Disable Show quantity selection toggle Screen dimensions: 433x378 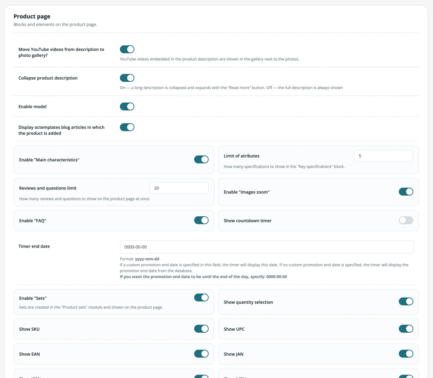pyautogui.click(x=406, y=301)
